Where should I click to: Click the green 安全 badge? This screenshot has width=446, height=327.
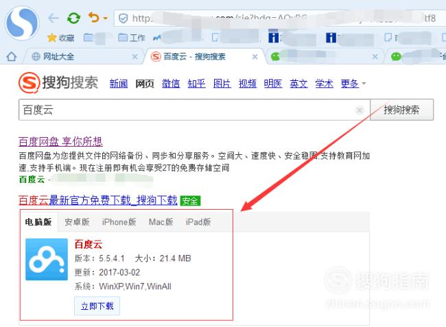(190, 201)
